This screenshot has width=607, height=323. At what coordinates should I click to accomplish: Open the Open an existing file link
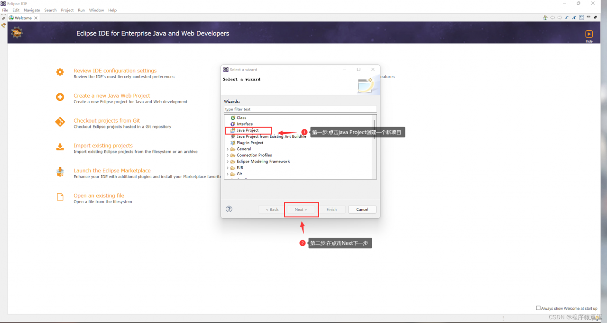(99, 196)
